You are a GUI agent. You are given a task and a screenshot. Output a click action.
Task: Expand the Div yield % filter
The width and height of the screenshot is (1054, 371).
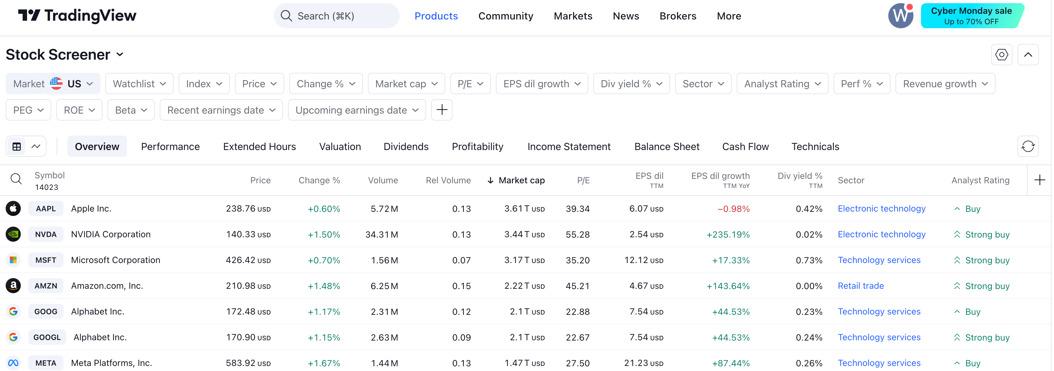631,84
